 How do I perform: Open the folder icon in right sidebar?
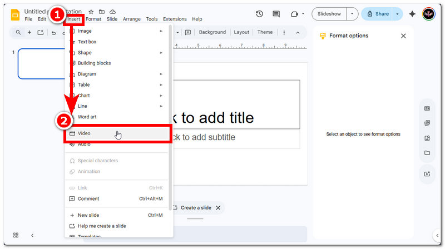427,153
